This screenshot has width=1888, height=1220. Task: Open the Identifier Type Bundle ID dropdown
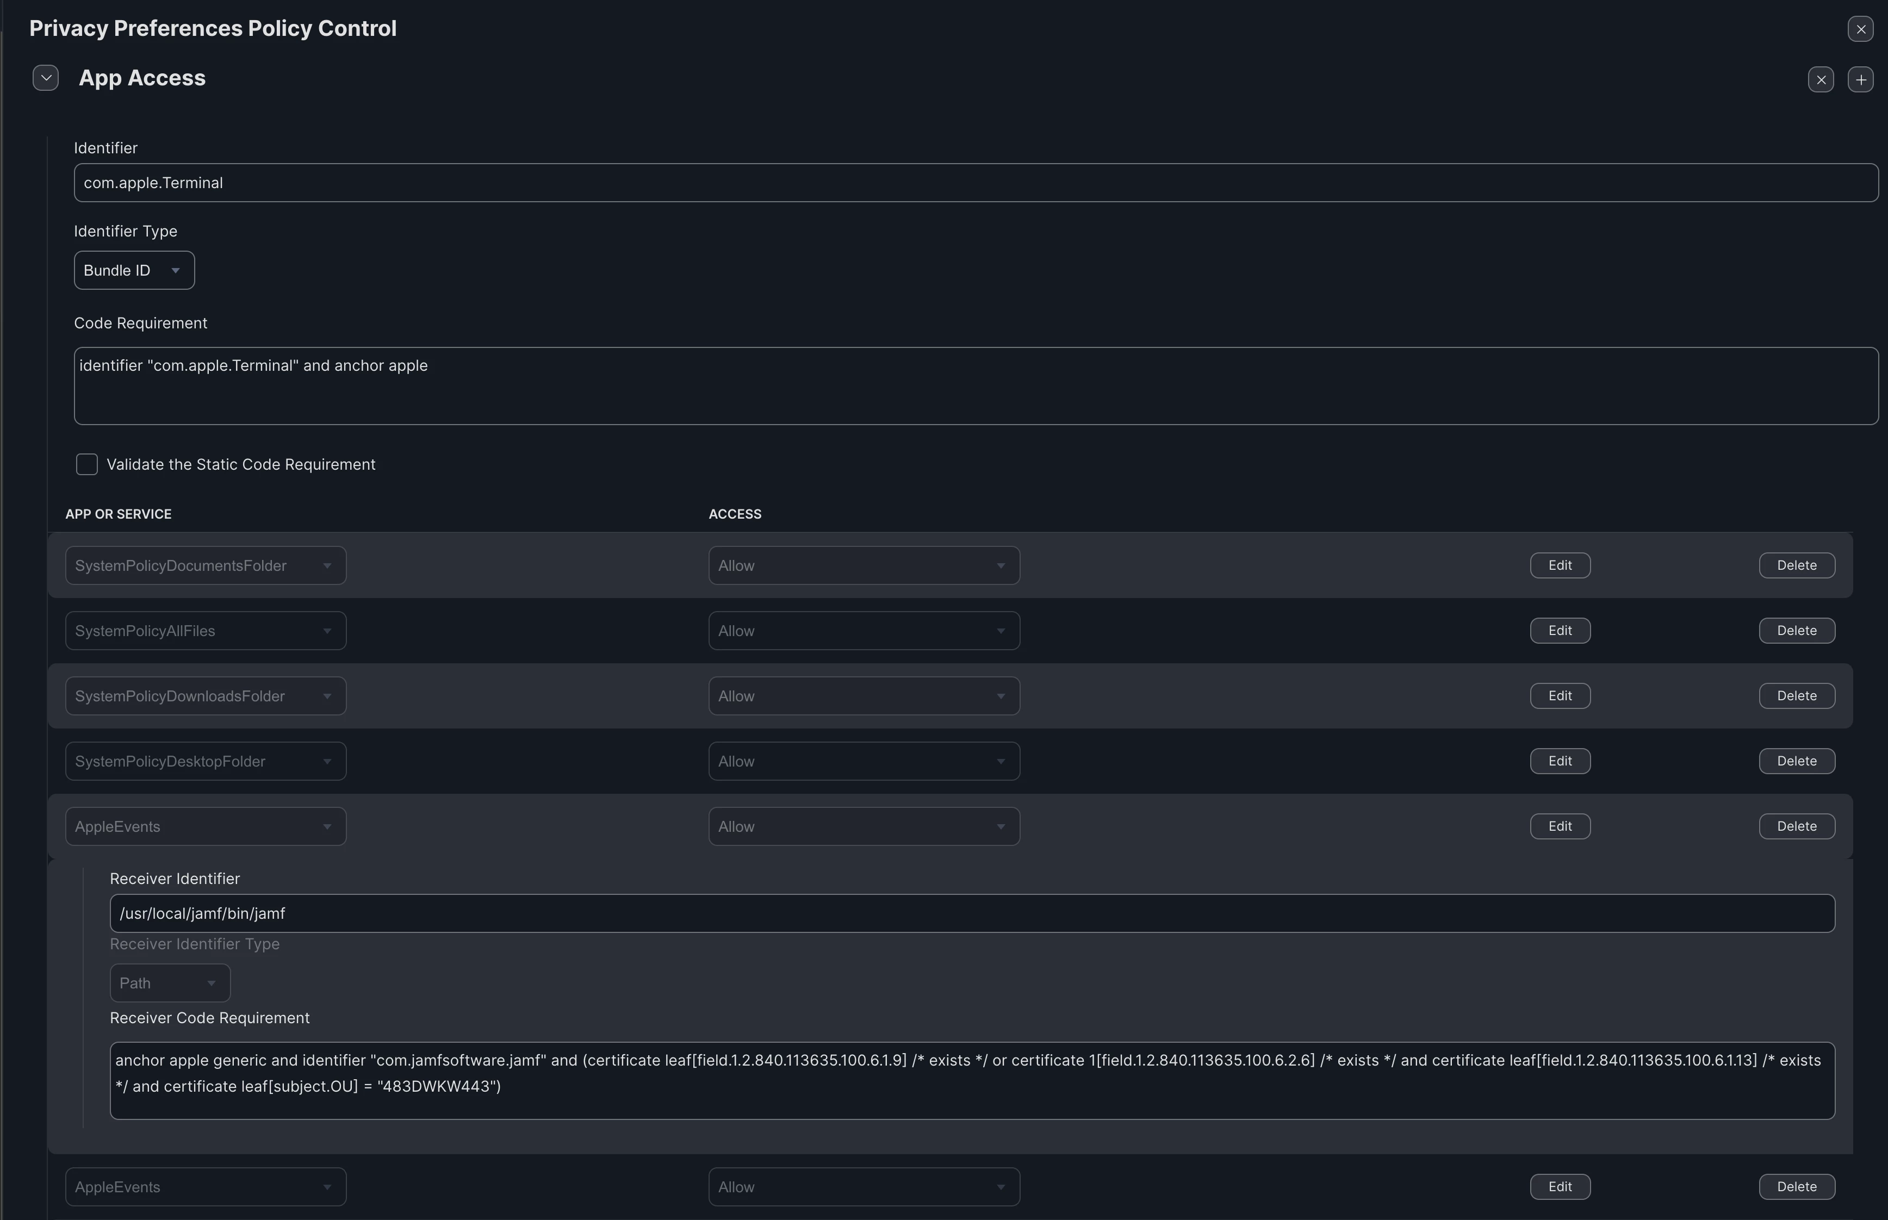[134, 271]
